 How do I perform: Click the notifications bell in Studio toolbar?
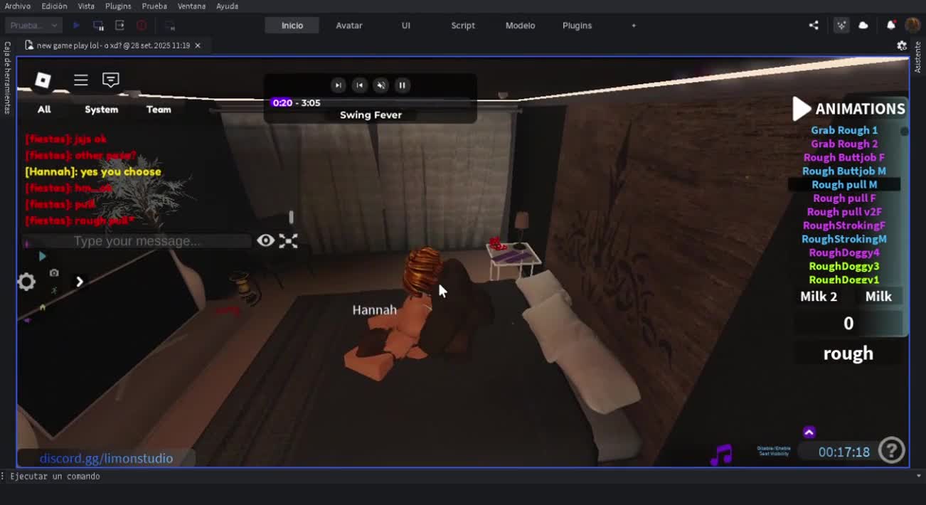890,26
